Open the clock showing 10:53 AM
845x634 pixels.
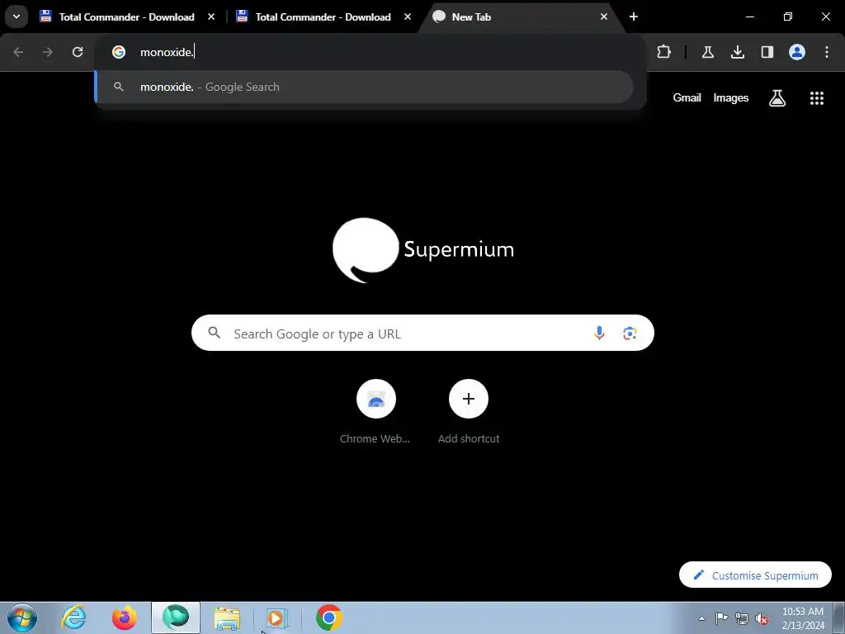pyautogui.click(x=802, y=618)
